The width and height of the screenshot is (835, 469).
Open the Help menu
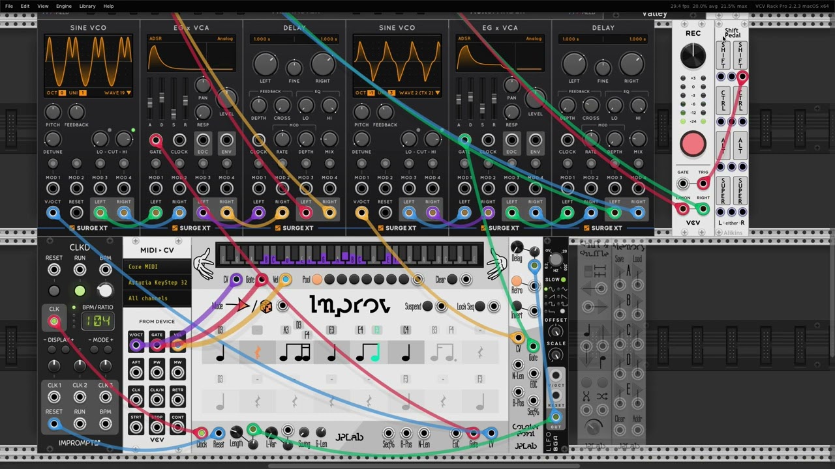[x=108, y=6]
